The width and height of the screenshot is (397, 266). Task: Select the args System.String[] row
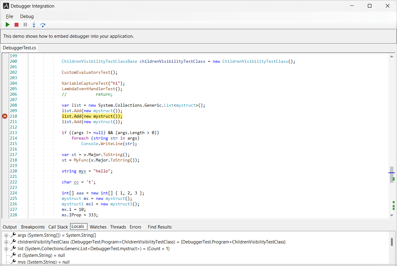pos(57,235)
